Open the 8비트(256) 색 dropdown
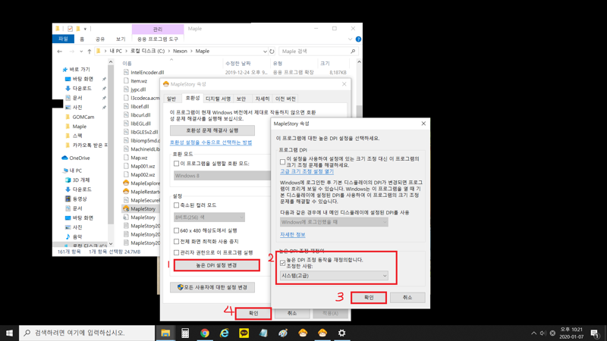The image size is (607, 341). pos(209,217)
